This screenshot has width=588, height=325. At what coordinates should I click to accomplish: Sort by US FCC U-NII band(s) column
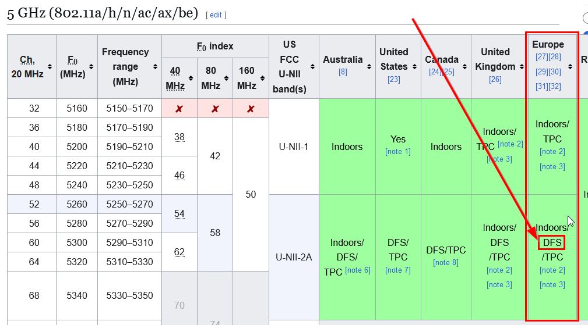312,67
